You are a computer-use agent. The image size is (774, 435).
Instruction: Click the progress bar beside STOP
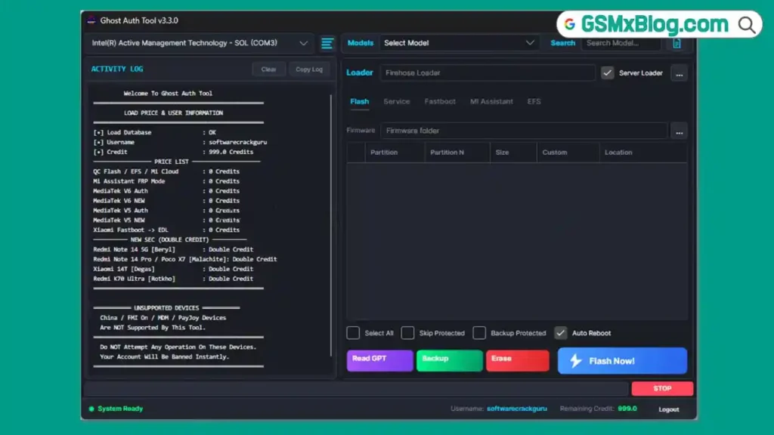(357, 389)
